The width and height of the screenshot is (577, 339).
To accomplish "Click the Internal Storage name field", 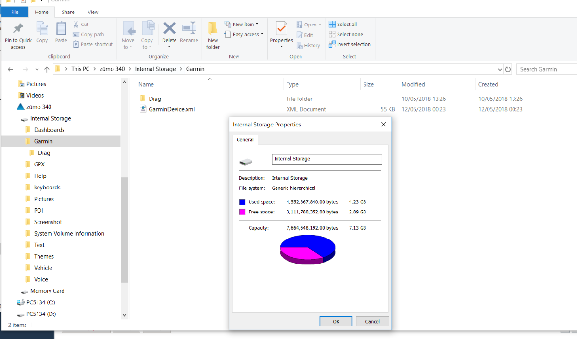I will click(327, 159).
